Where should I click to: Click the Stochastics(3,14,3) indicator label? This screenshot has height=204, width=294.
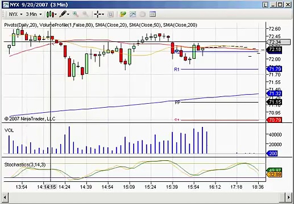coord(25,165)
